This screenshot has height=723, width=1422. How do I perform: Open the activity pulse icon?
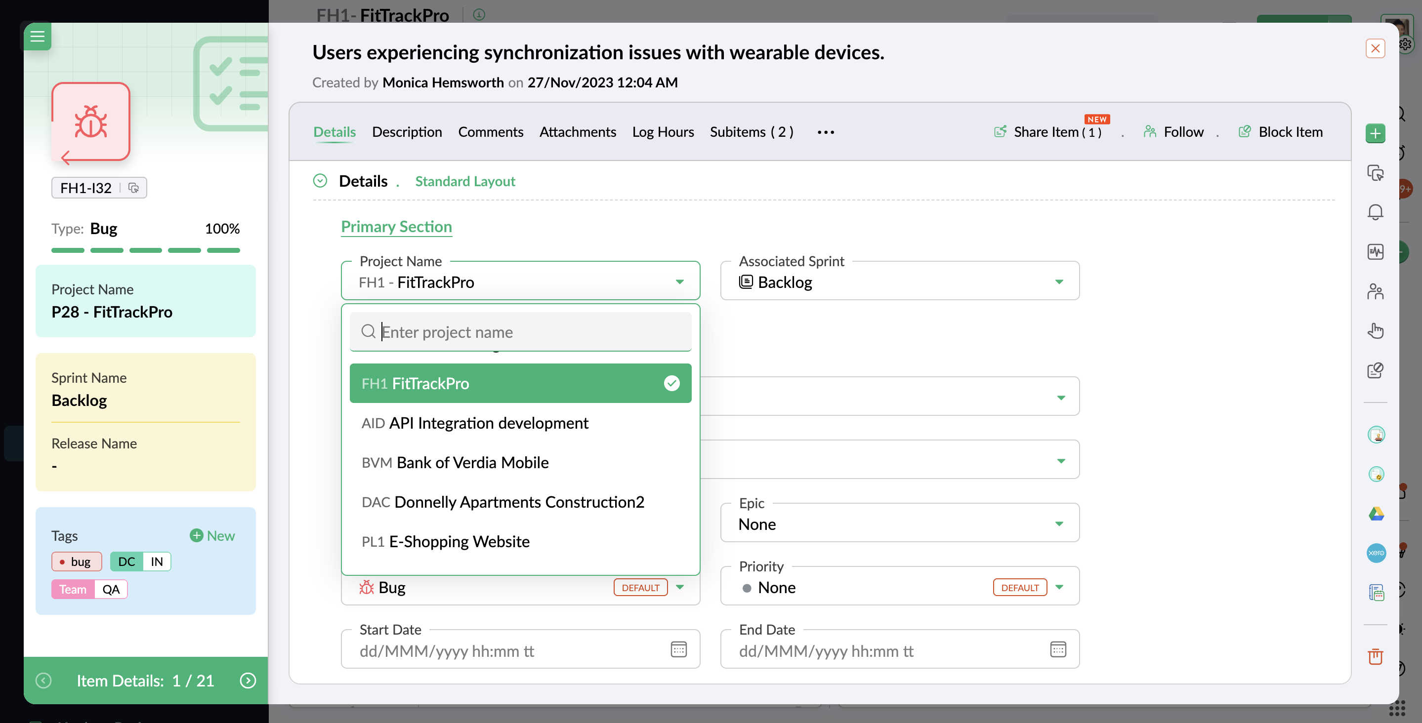tap(1375, 252)
